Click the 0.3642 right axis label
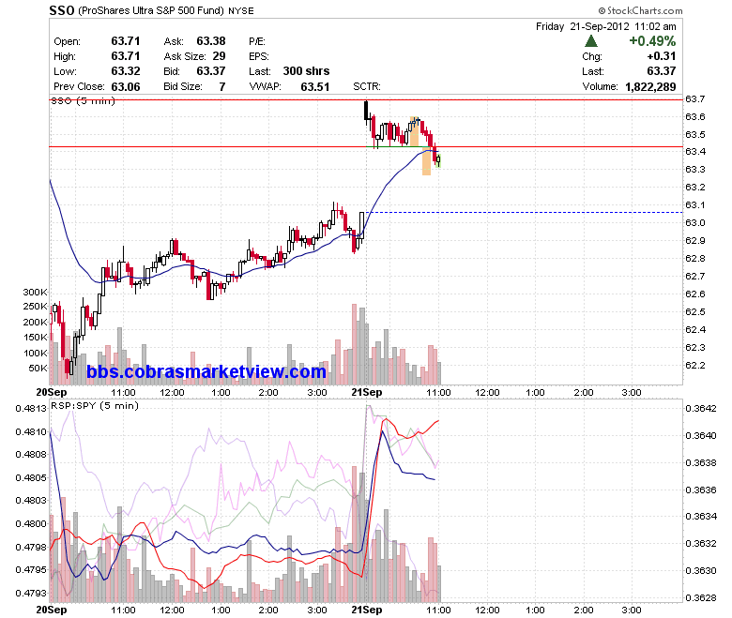This screenshot has width=732, height=618. (701, 409)
